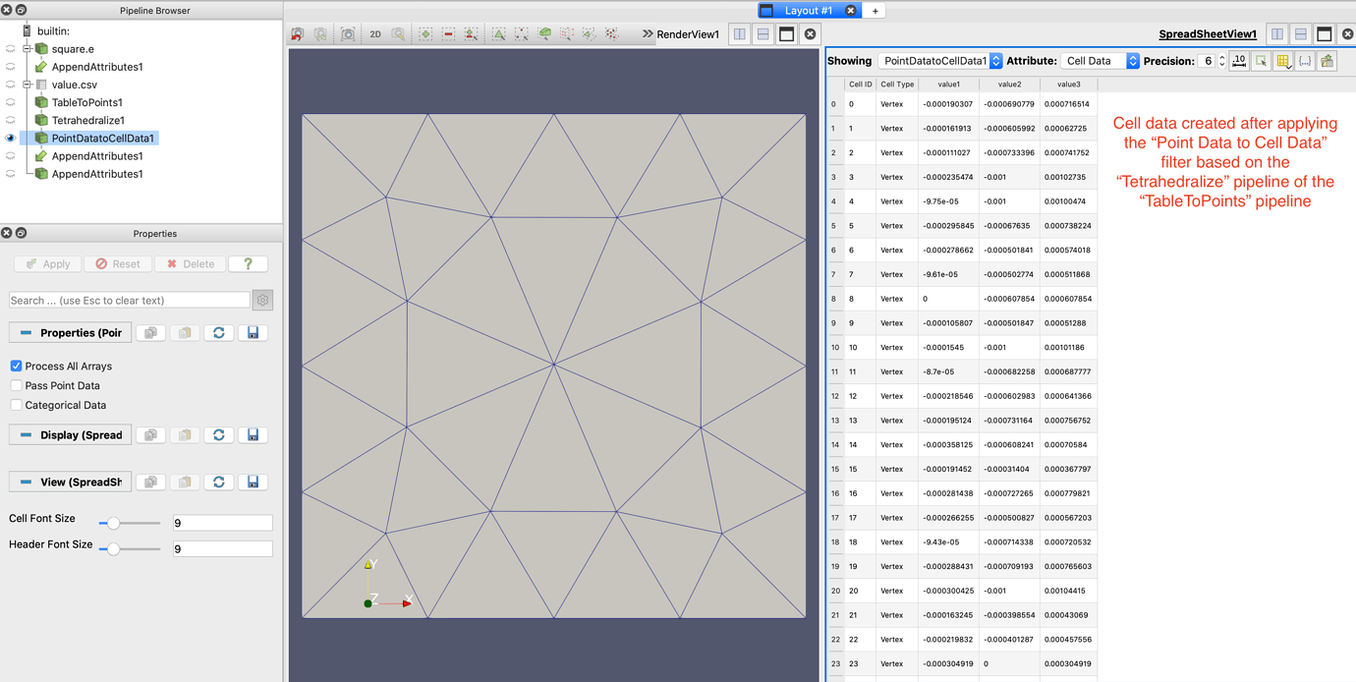Expand the RenderView1 toolbar overflow chevron
The height and width of the screenshot is (682, 1356).
[x=648, y=34]
